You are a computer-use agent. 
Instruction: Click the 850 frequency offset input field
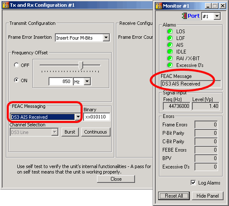click(61, 81)
